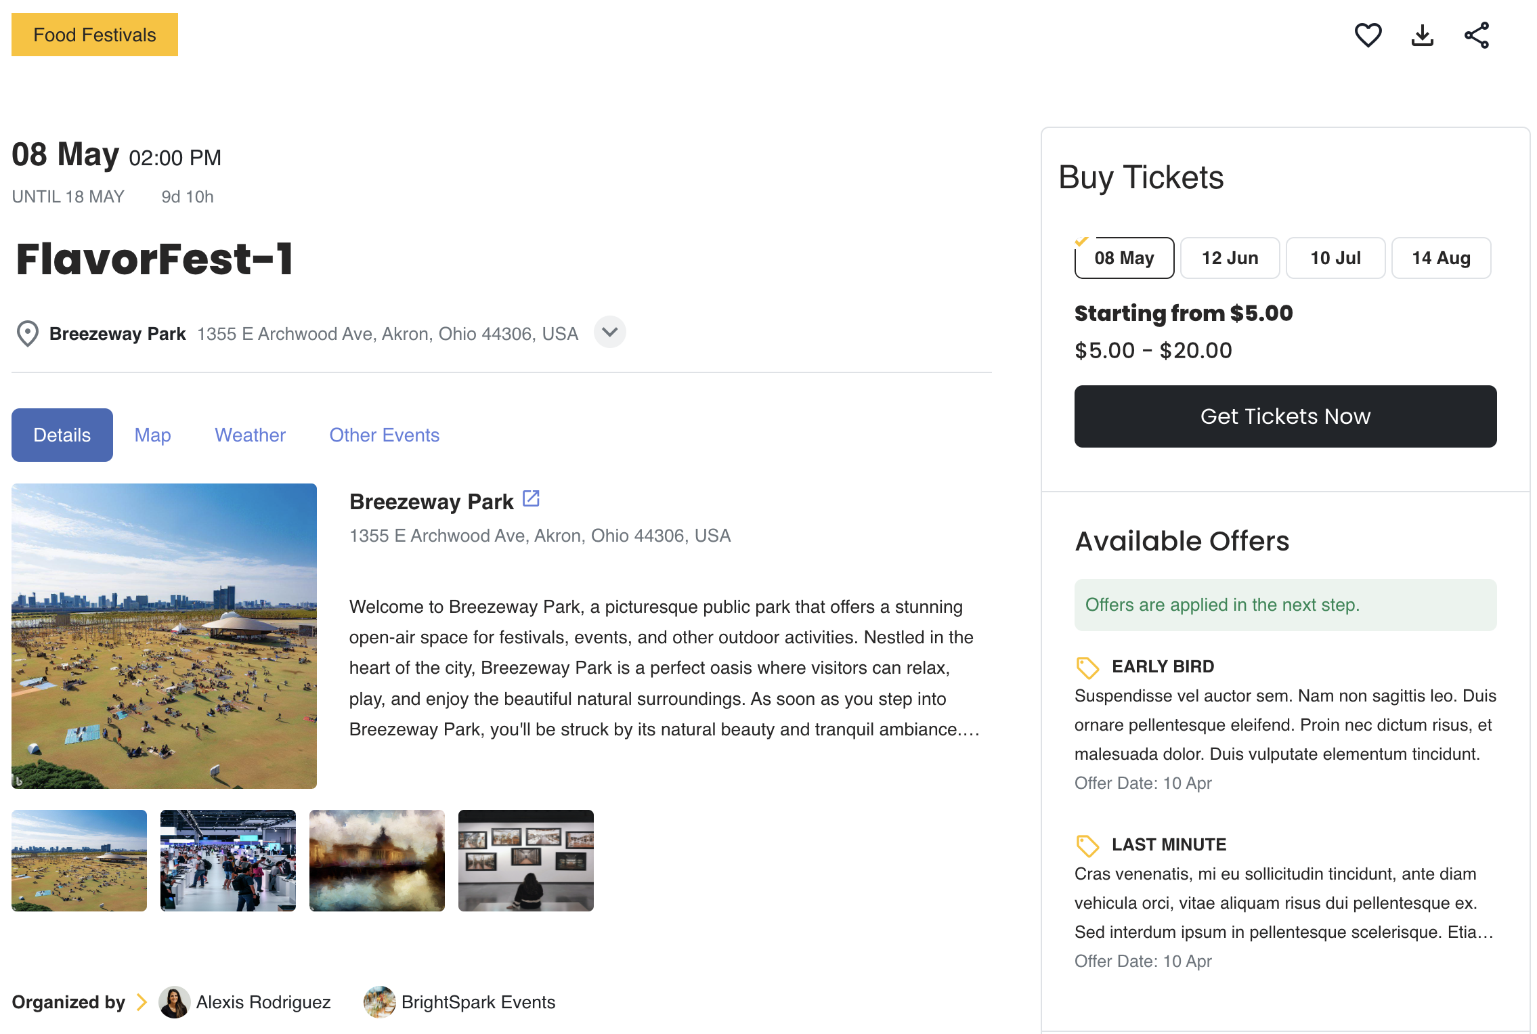Click Get Tickets Now button
The image size is (1537, 1034).
pyautogui.click(x=1284, y=416)
